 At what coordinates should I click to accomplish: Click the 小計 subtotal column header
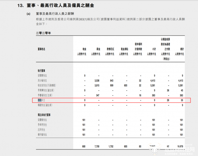pyautogui.click(x=154, y=49)
